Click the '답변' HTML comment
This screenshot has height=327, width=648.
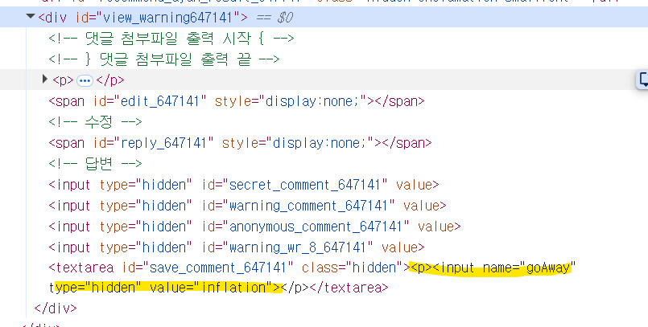pyautogui.click(x=95, y=164)
